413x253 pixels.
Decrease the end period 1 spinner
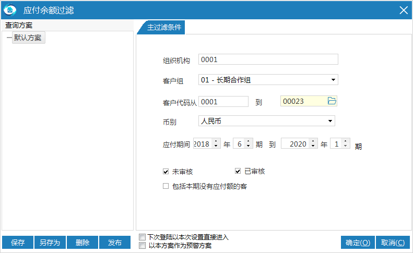click(345, 146)
